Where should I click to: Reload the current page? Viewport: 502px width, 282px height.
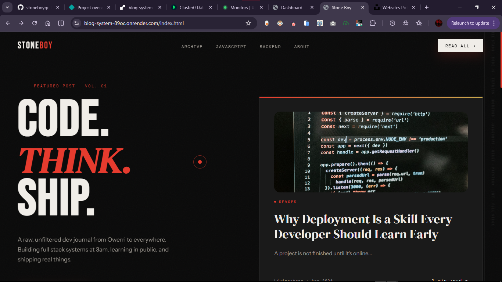click(34, 23)
